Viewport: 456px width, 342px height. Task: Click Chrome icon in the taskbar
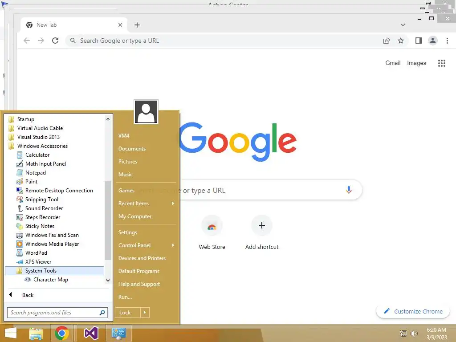[61, 333]
